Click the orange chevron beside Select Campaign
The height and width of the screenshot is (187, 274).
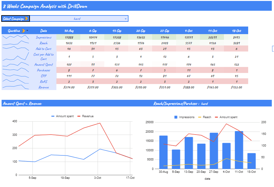(x=26, y=19)
